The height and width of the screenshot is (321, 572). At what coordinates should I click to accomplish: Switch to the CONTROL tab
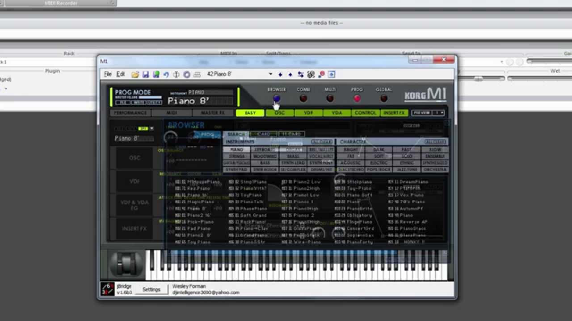(x=366, y=113)
